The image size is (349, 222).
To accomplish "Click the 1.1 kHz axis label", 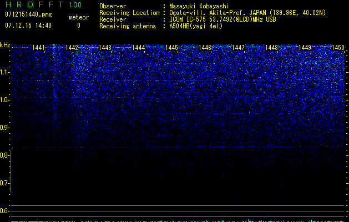I will (x=4, y=72).
